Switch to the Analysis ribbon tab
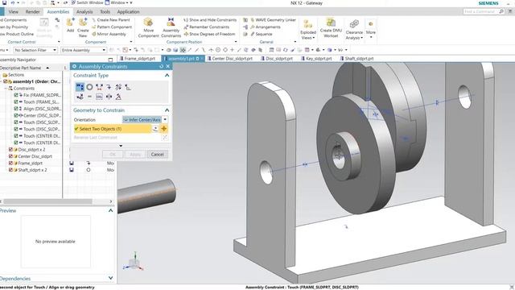Viewport: 515px width, 290px height. [x=84, y=11]
